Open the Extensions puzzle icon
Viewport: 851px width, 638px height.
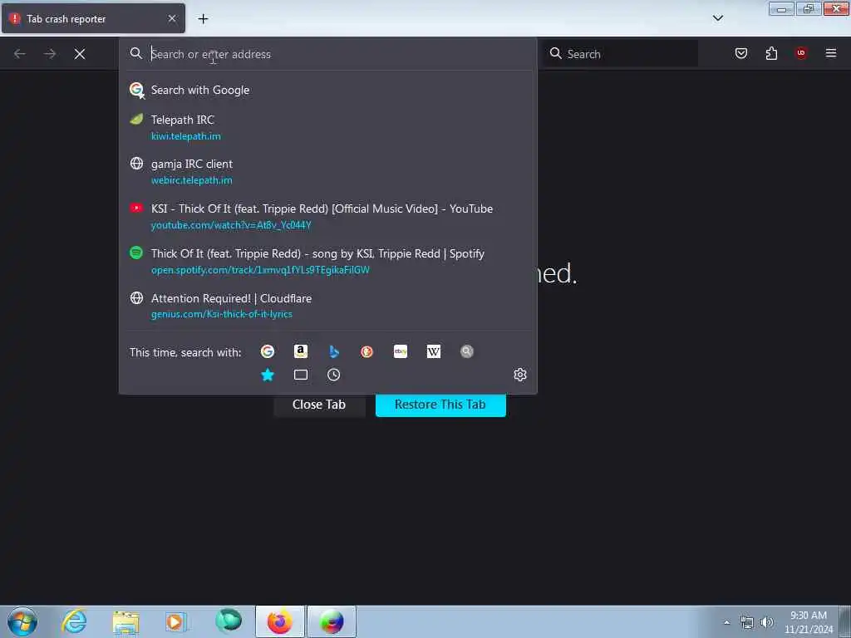click(x=771, y=53)
